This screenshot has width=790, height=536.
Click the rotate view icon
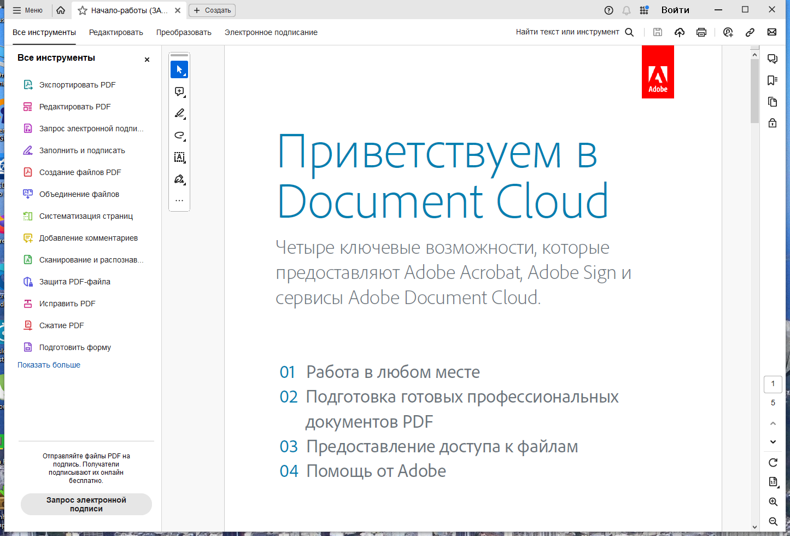pyautogui.click(x=773, y=463)
